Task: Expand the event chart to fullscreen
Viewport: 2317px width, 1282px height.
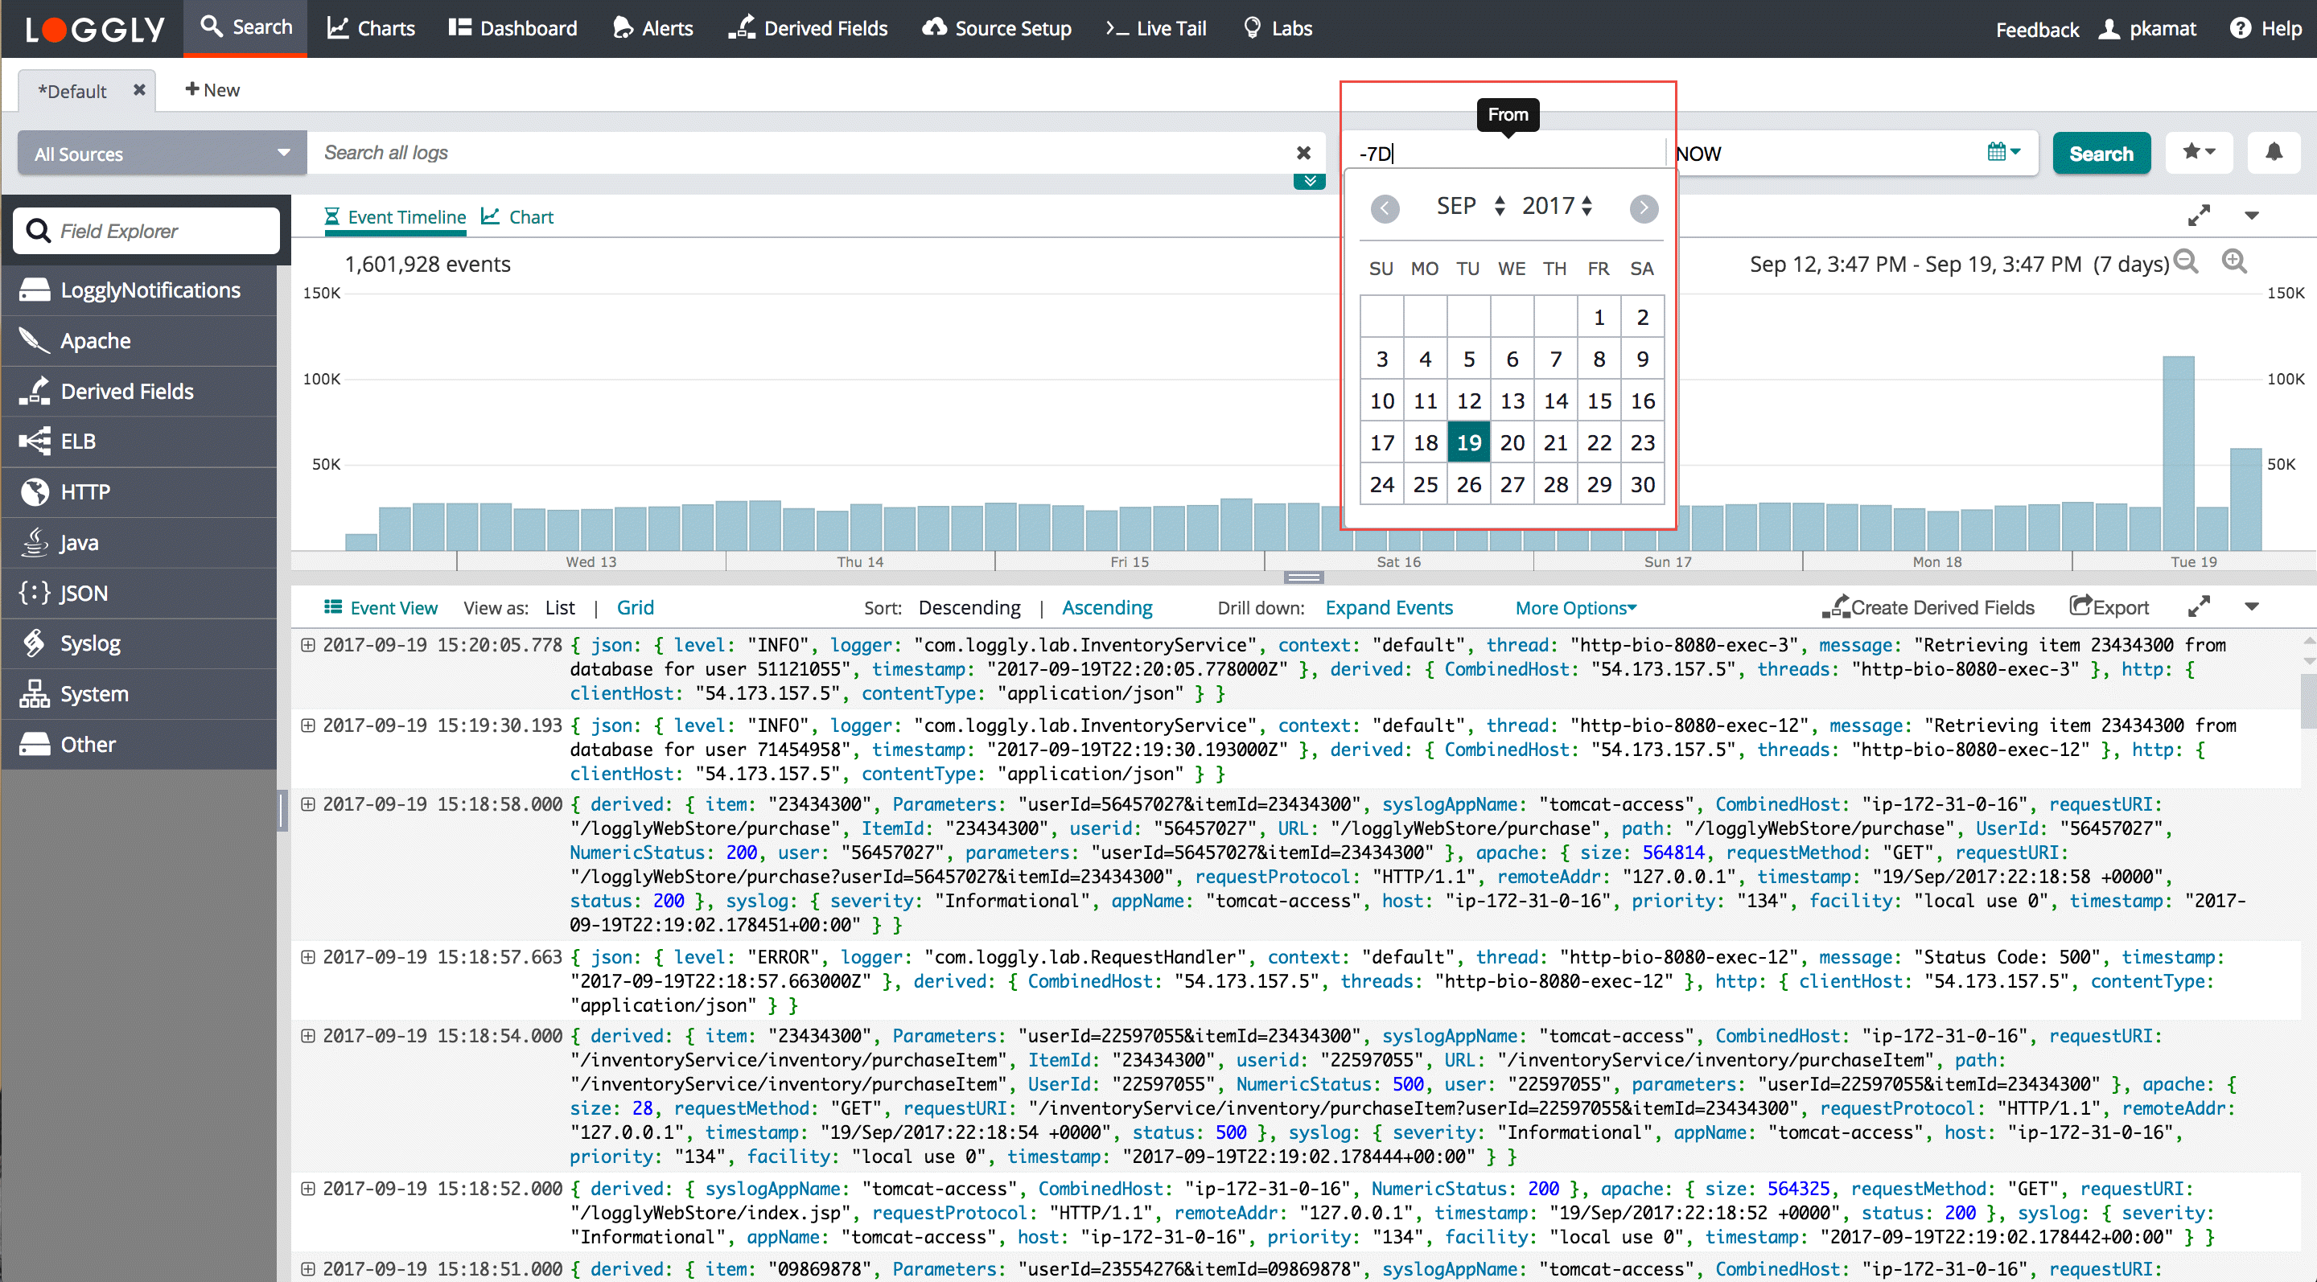Action: [2198, 216]
